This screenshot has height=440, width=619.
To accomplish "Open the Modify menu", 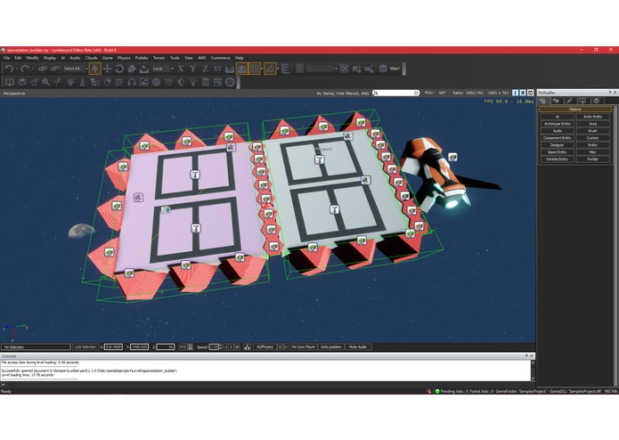I will click(x=32, y=58).
